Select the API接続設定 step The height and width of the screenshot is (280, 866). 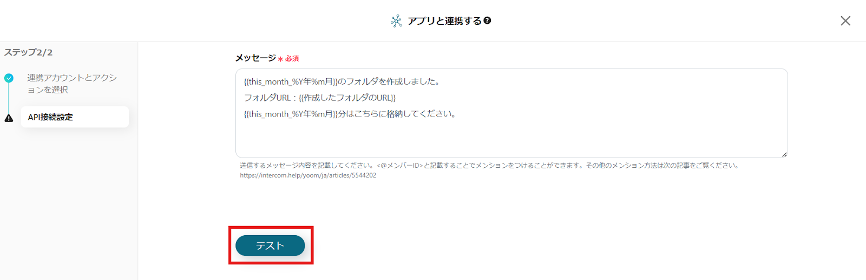pyautogui.click(x=75, y=117)
